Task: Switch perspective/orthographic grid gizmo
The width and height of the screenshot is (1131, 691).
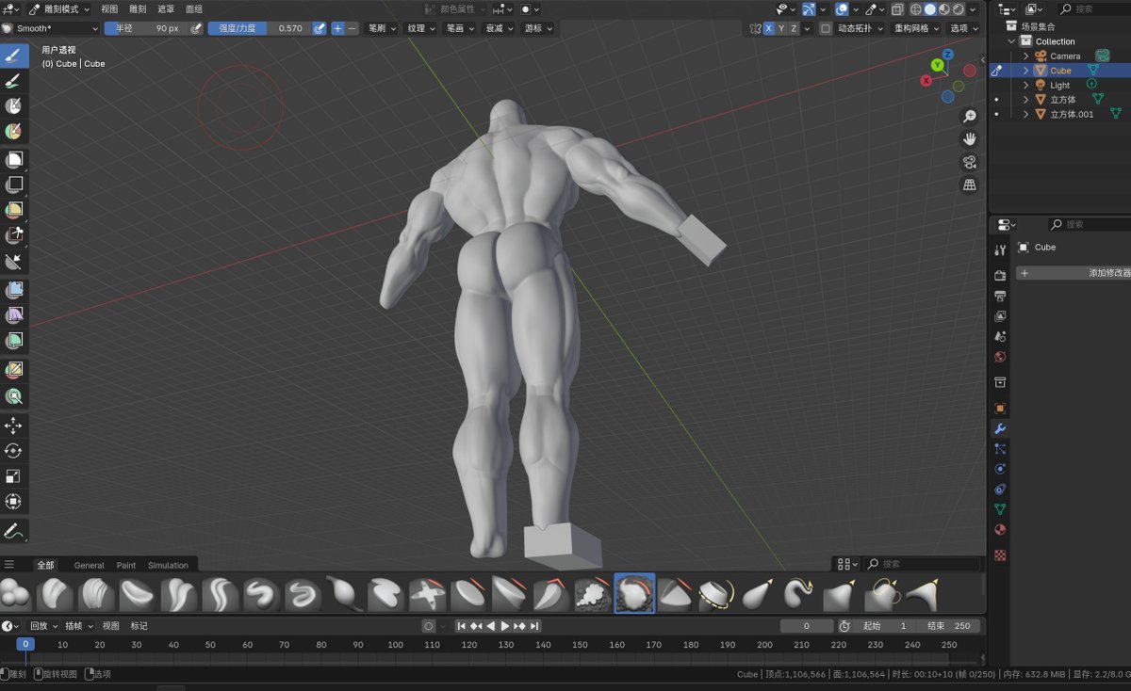Action: [969, 185]
